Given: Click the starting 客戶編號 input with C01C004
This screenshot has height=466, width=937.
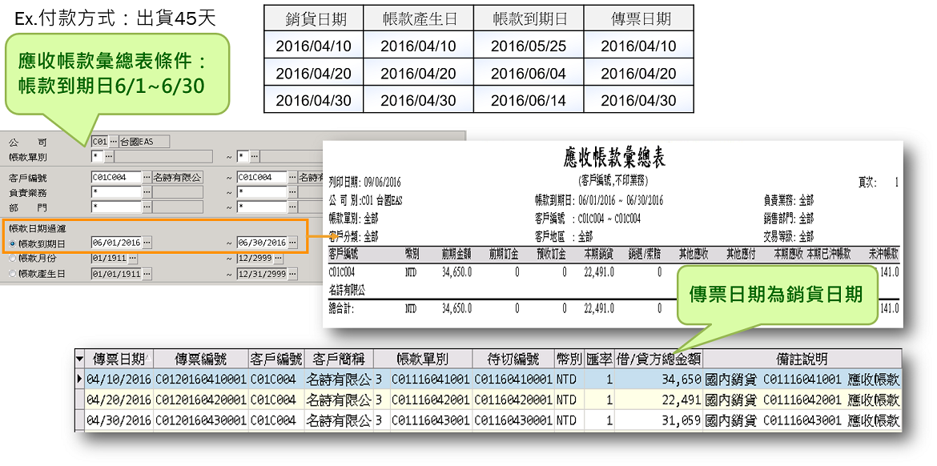Looking at the screenshot, I should pyautogui.click(x=116, y=178).
